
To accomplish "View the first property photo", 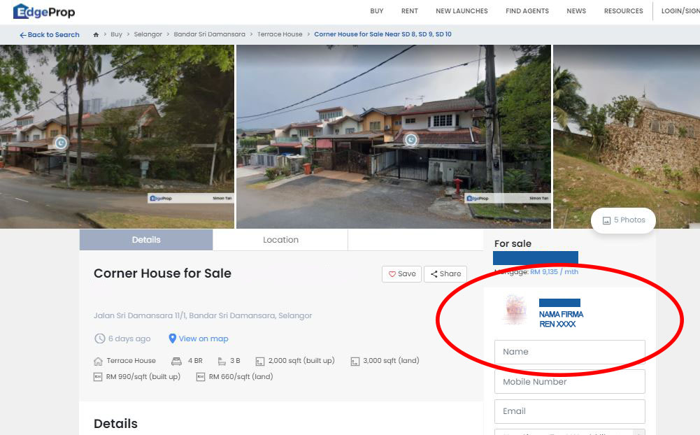I will pos(117,136).
